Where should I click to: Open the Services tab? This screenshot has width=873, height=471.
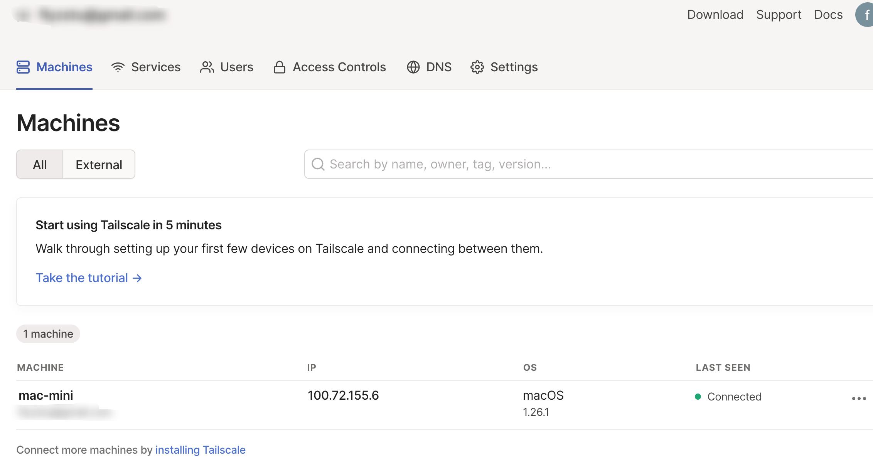point(155,67)
